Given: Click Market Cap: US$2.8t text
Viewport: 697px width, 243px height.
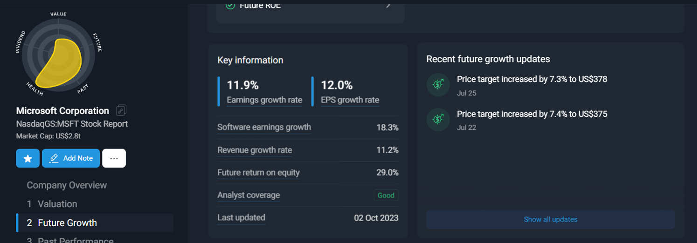Looking at the screenshot, I should tap(48, 136).
